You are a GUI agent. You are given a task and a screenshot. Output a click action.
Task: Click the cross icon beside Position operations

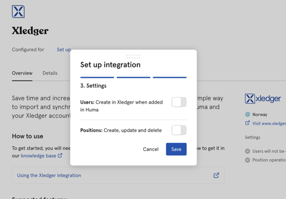(247, 160)
